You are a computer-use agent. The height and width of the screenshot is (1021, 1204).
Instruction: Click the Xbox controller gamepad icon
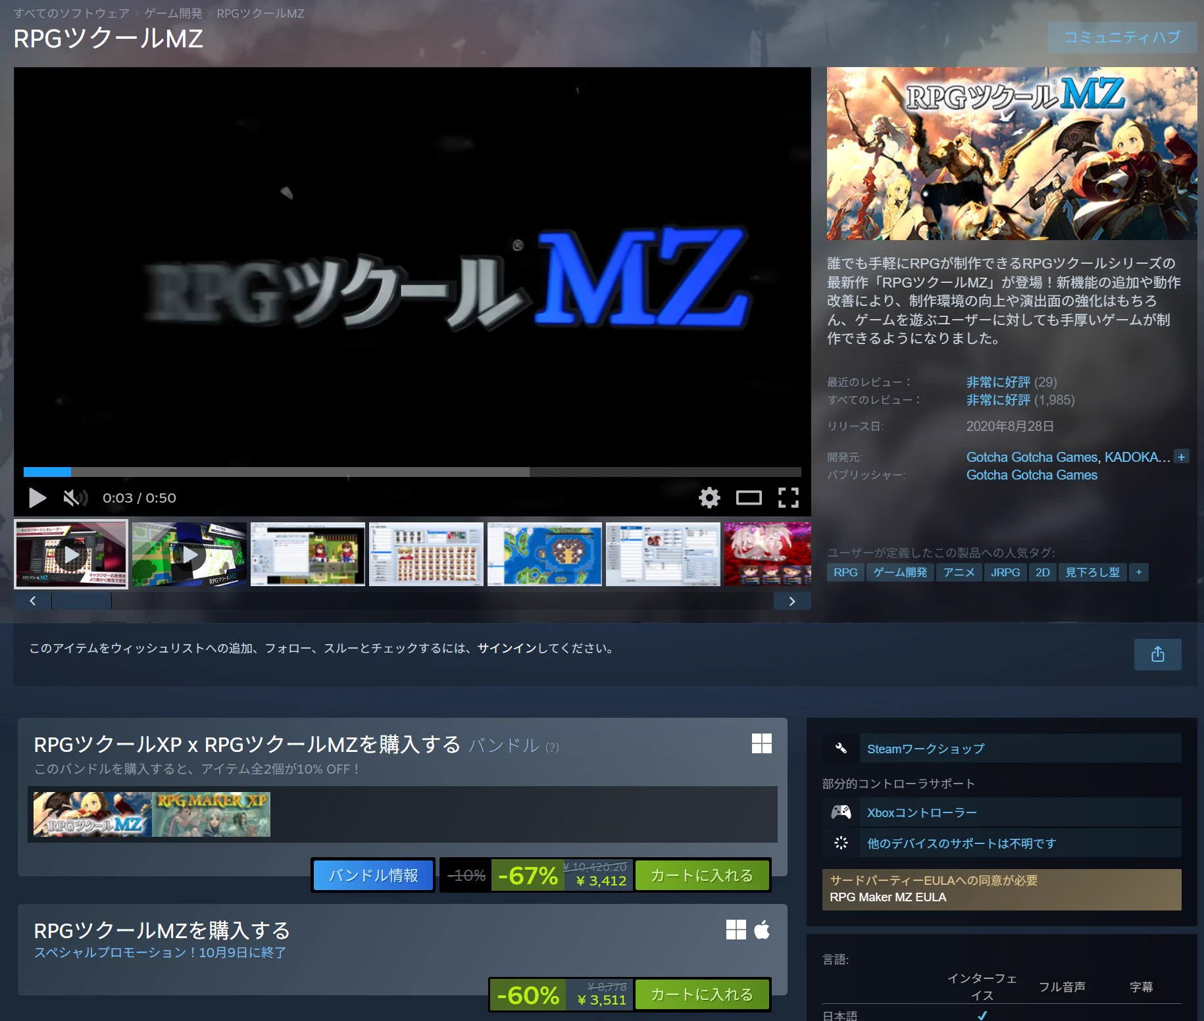click(x=841, y=812)
